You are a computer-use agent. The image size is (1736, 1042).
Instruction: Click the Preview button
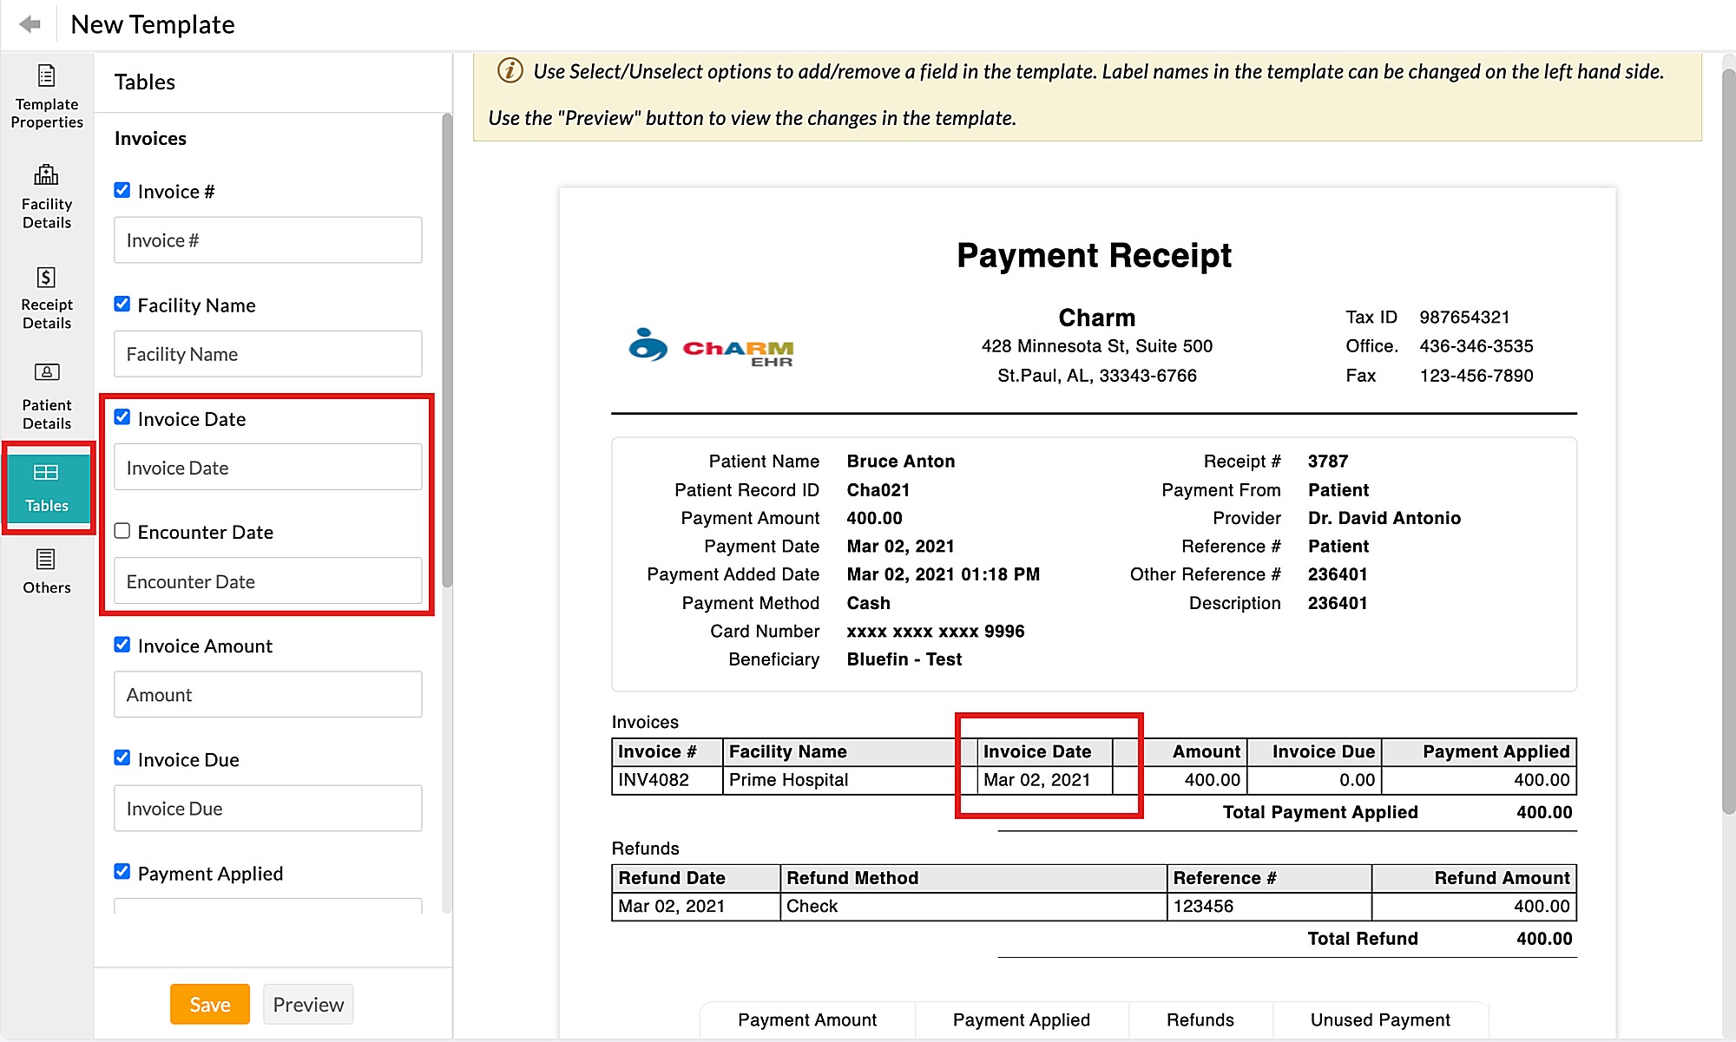(x=308, y=1004)
